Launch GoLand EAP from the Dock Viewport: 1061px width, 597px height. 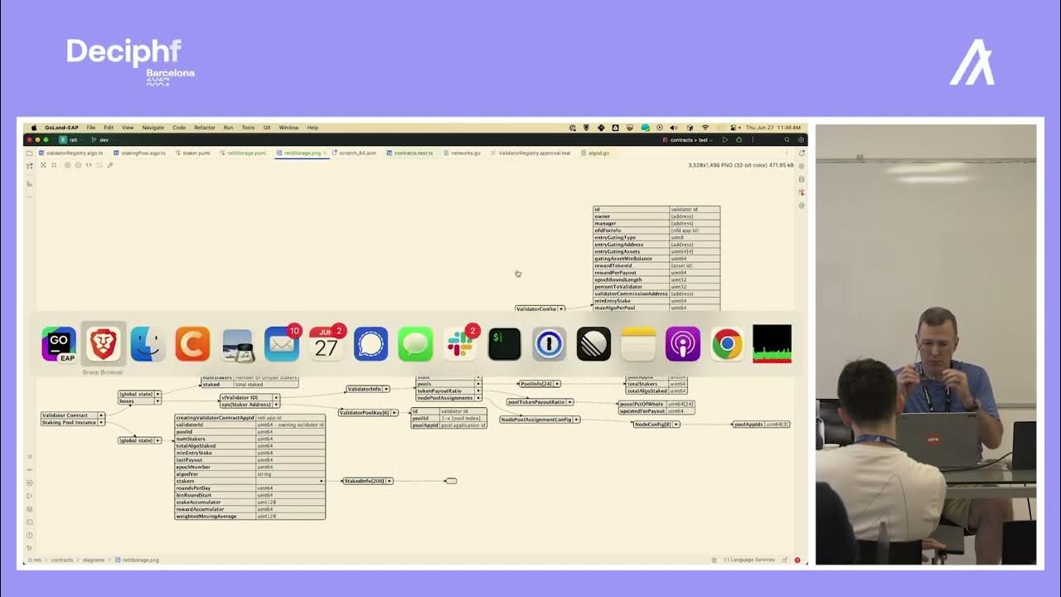pos(59,344)
